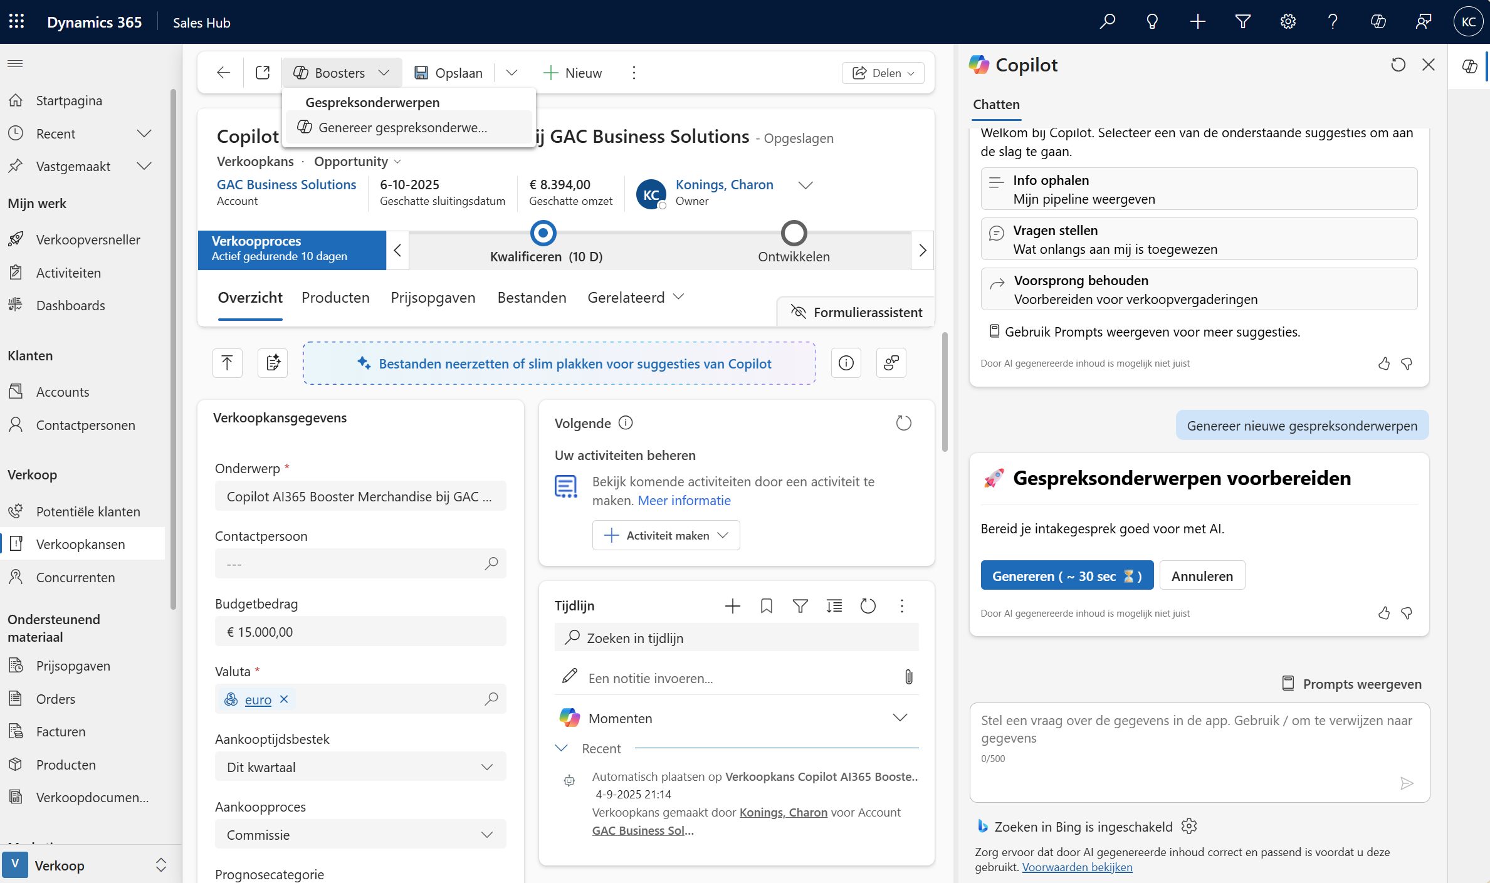The height and width of the screenshot is (883, 1490).
Task: Click thumbs up on Gespreksonderwerpen card
Action: click(1384, 613)
